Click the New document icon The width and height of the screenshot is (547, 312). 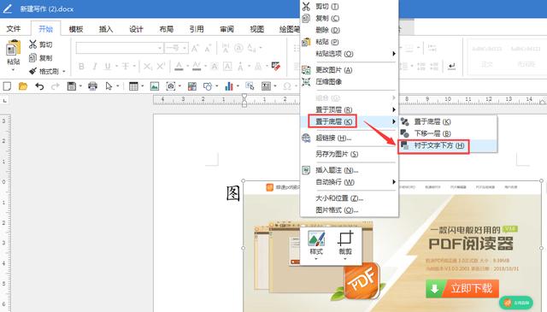pyautogui.click(x=7, y=85)
